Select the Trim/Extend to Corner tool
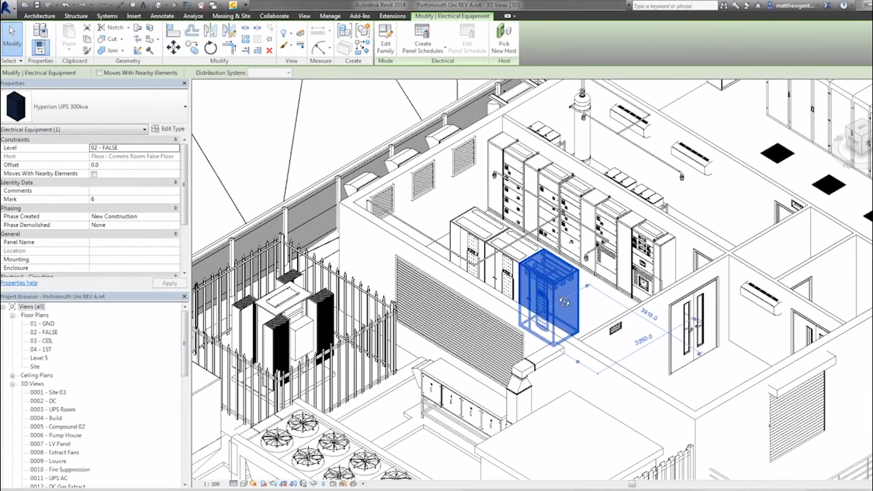The image size is (873, 491). click(229, 47)
